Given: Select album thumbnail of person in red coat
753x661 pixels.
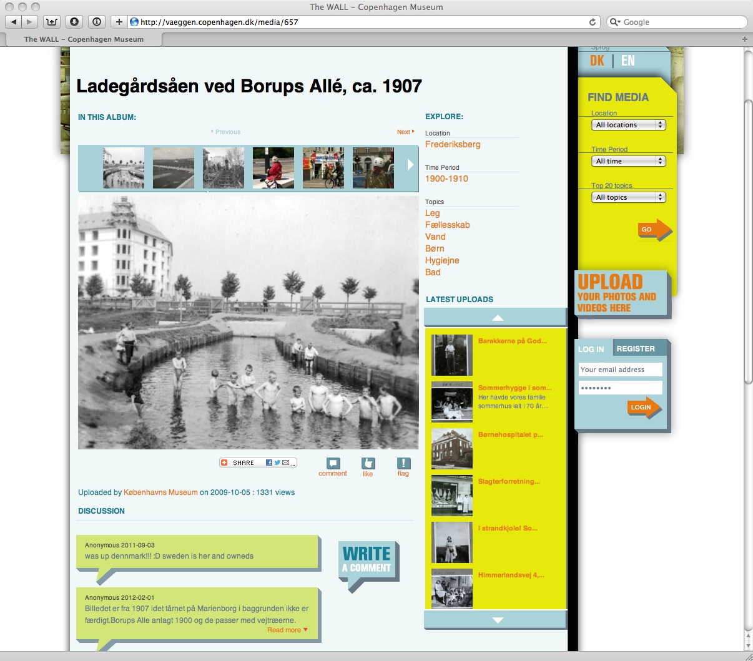Looking at the screenshot, I should coord(273,168).
